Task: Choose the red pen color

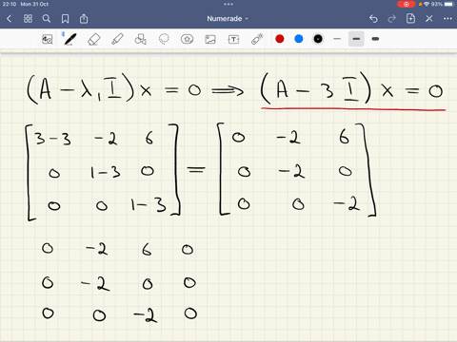Action: tap(280, 39)
